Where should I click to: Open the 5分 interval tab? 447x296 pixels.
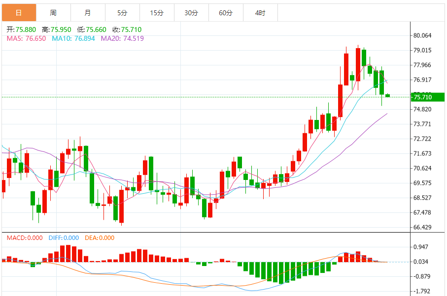(122, 13)
